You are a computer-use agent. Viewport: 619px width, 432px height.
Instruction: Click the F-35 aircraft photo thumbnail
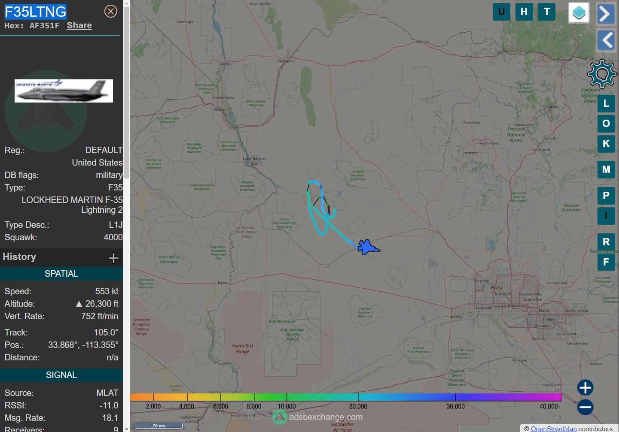[x=64, y=91]
